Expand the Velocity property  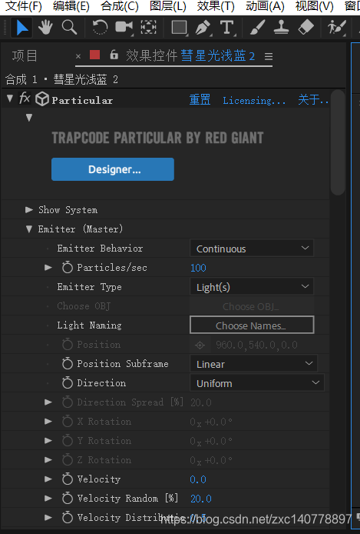click(48, 479)
